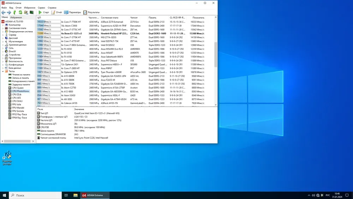The image size is (353, 199).
Task: Click the Back navigation arrow
Action: (4, 12)
